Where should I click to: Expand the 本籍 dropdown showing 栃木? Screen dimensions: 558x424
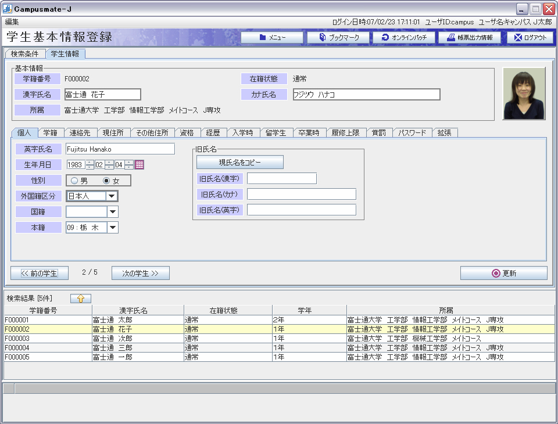click(x=112, y=228)
